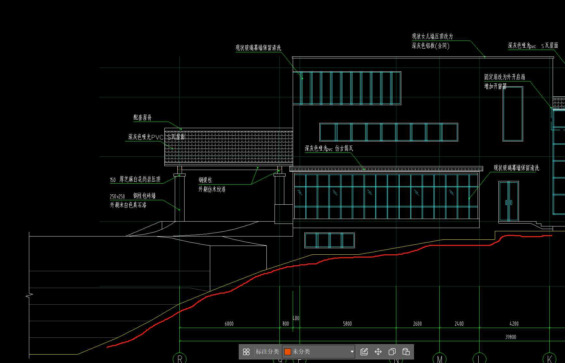Click the copy annotation icon
The width and height of the screenshot is (565, 363).
[392, 352]
